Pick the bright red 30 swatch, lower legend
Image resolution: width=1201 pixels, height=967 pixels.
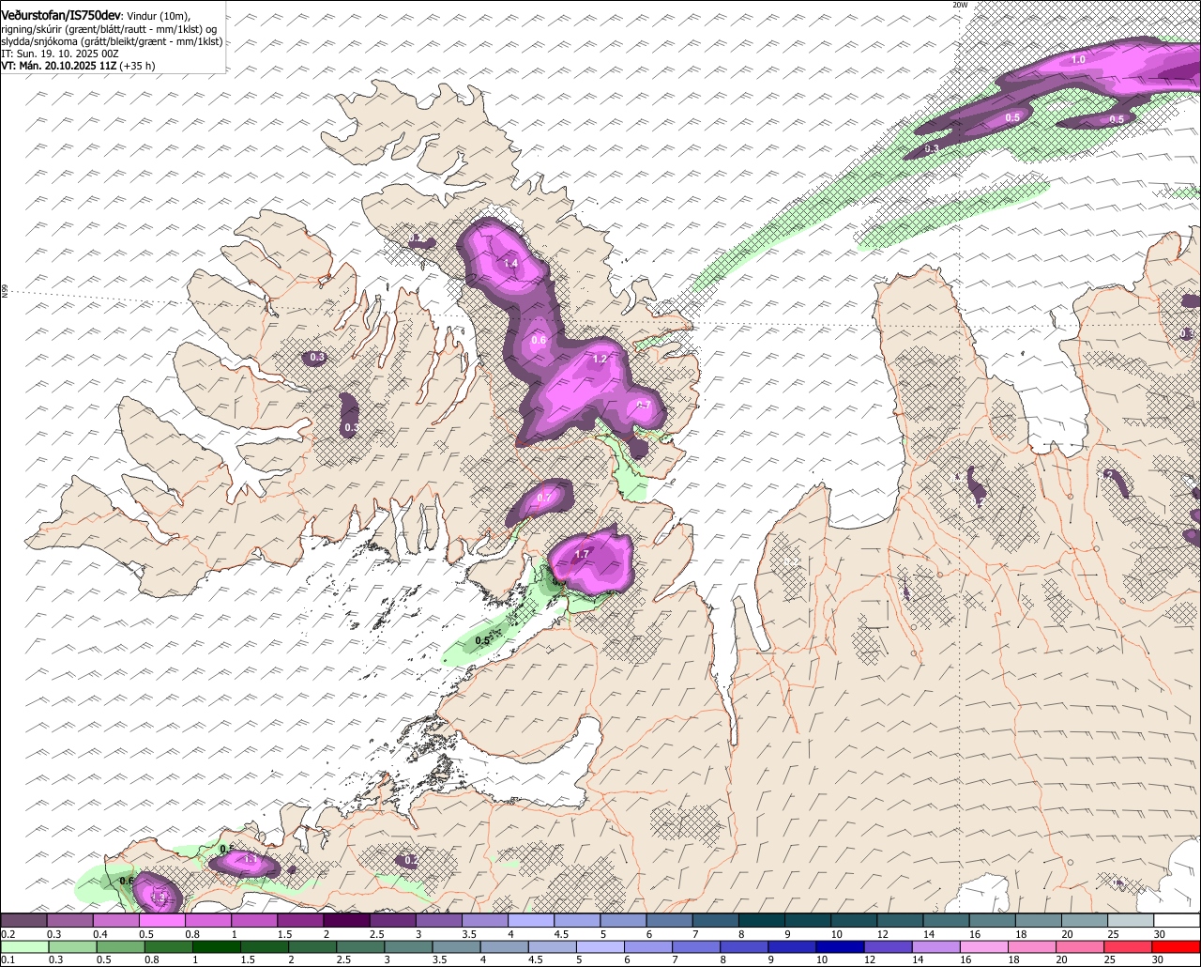[x=1178, y=945]
